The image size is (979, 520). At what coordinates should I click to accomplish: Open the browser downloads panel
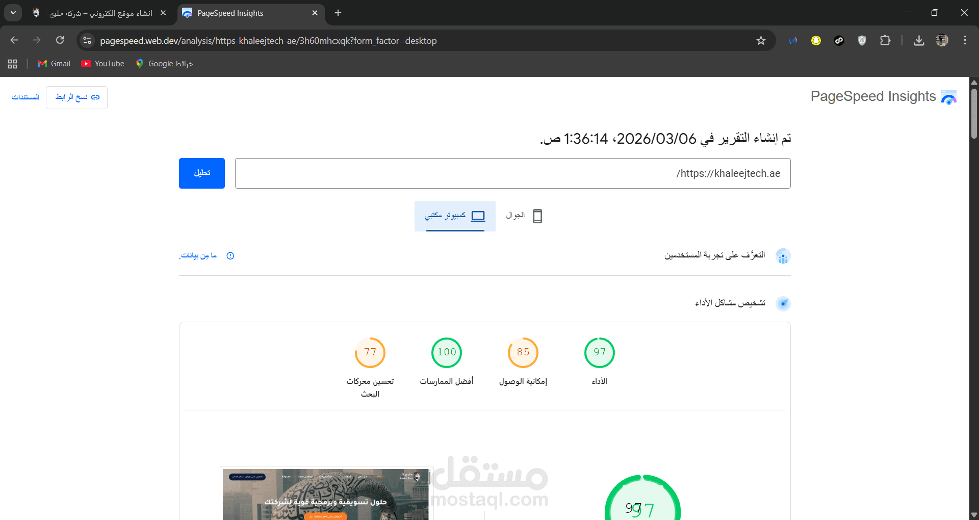click(919, 41)
